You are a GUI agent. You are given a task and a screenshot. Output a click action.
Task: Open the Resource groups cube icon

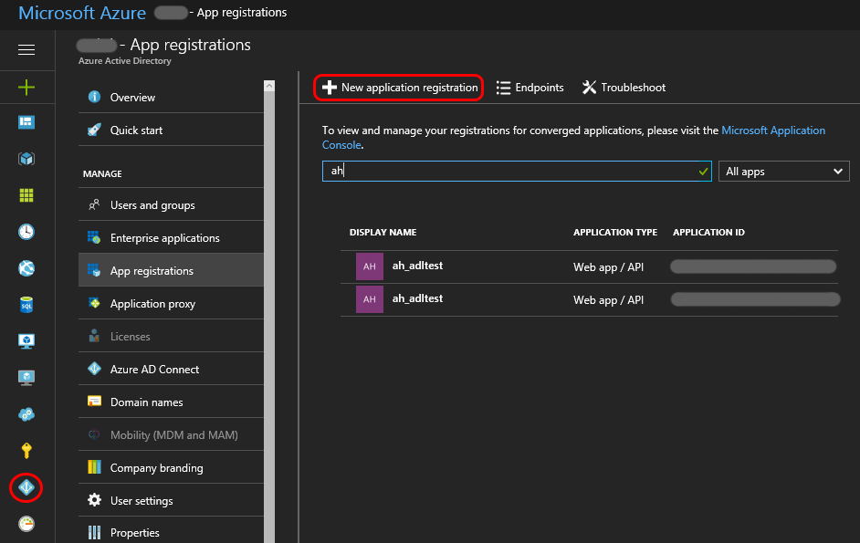pyautogui.click(x=26, y=159)
